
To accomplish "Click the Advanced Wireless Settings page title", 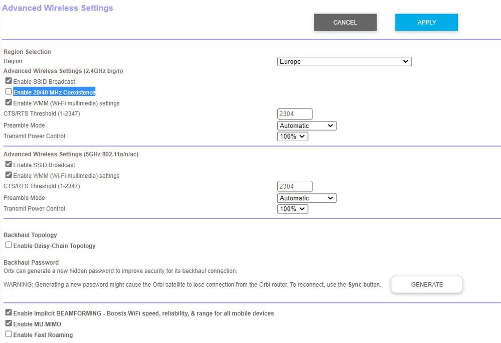I will 57,8.
